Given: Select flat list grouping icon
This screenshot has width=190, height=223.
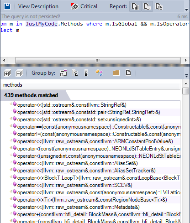Looking at the screenshot, I should 86,73.
